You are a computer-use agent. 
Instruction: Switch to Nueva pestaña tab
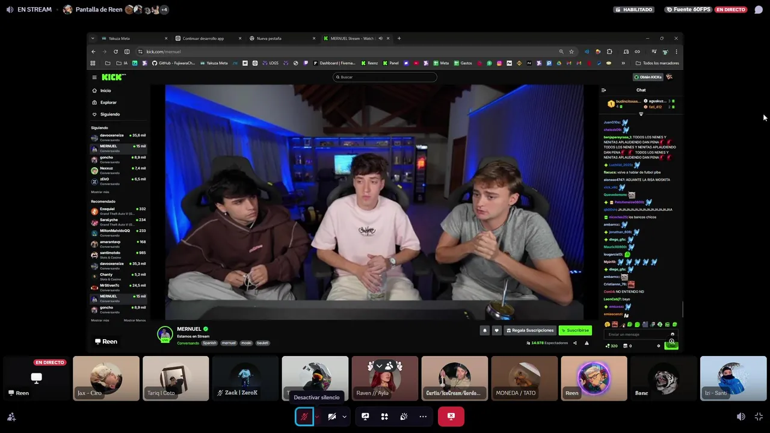282,38
